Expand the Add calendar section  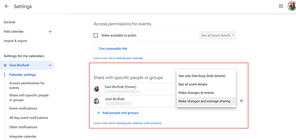click(x=50, y=32)
